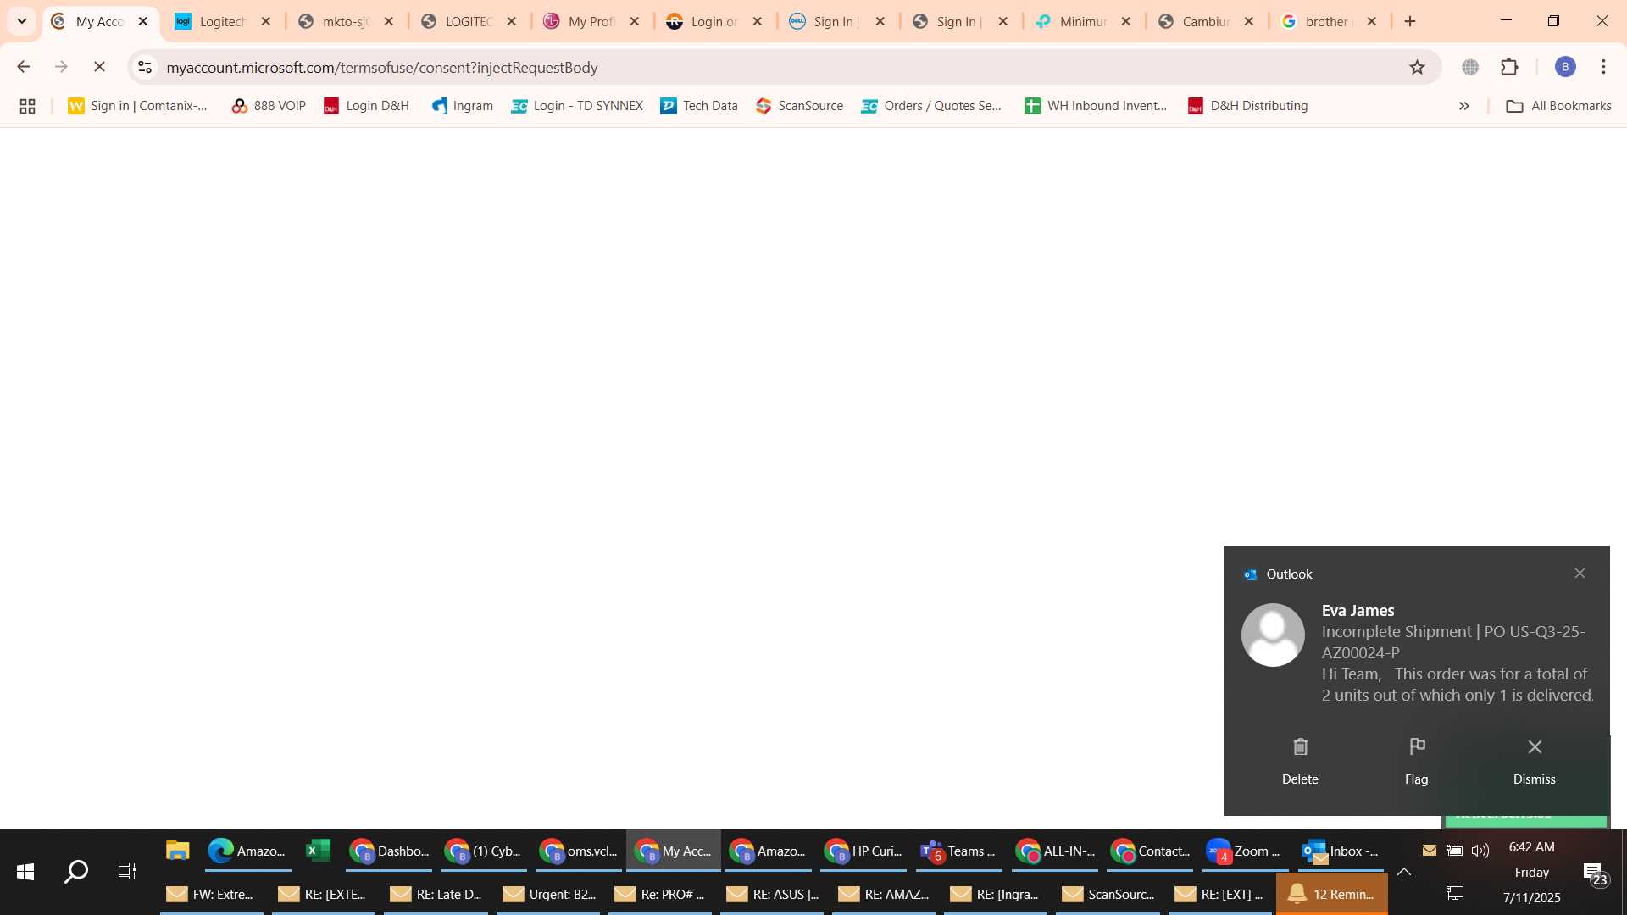The image size is (1627, 915).
Task: Open the apps grid in bookmarks bar
Action: point(27,106)
